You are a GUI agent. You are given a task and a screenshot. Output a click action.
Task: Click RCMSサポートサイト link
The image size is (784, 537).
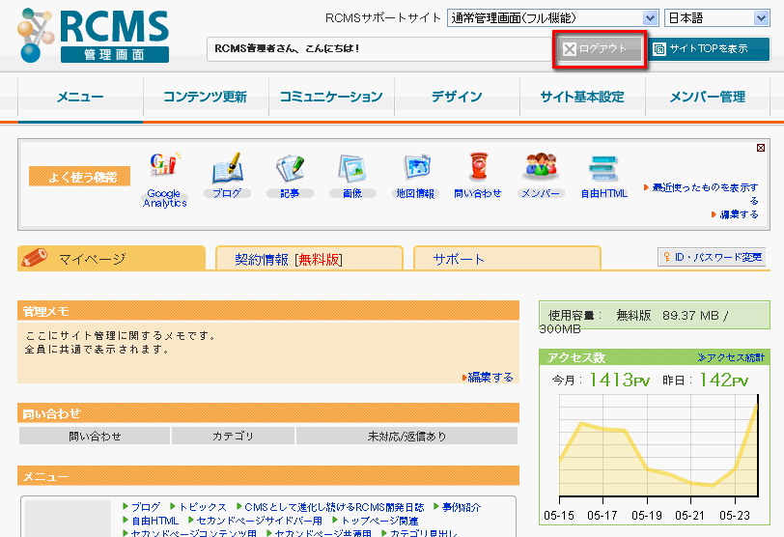[x=383, y=18]
